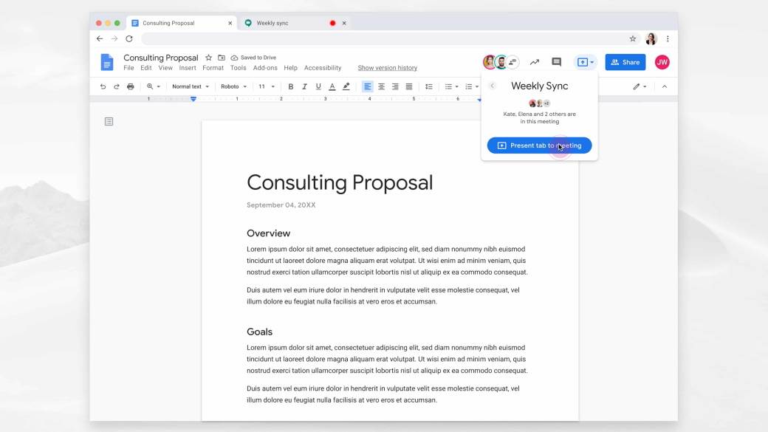The image size is (768, 432).
Task: Click the JW account avatar
Action: pos(662,62)
